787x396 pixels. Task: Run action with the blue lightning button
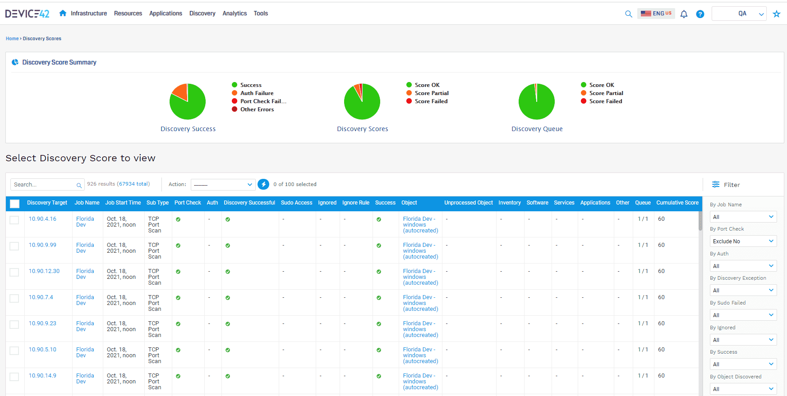[263, 184]
